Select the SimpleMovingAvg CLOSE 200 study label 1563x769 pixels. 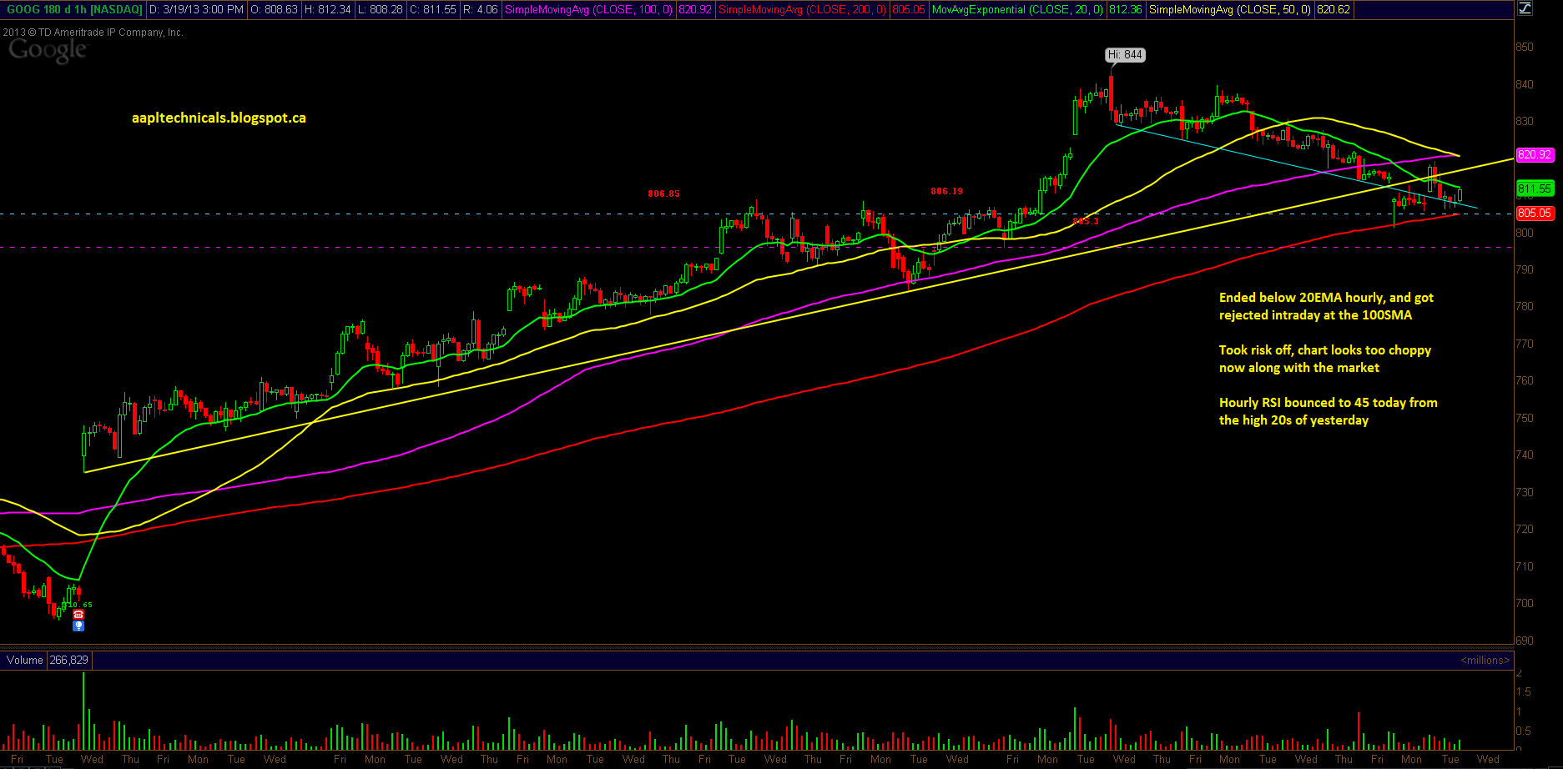802,10
